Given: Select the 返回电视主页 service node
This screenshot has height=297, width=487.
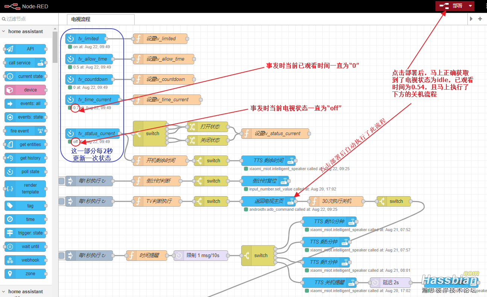Looking at the screenshot, I should (269, 201).
